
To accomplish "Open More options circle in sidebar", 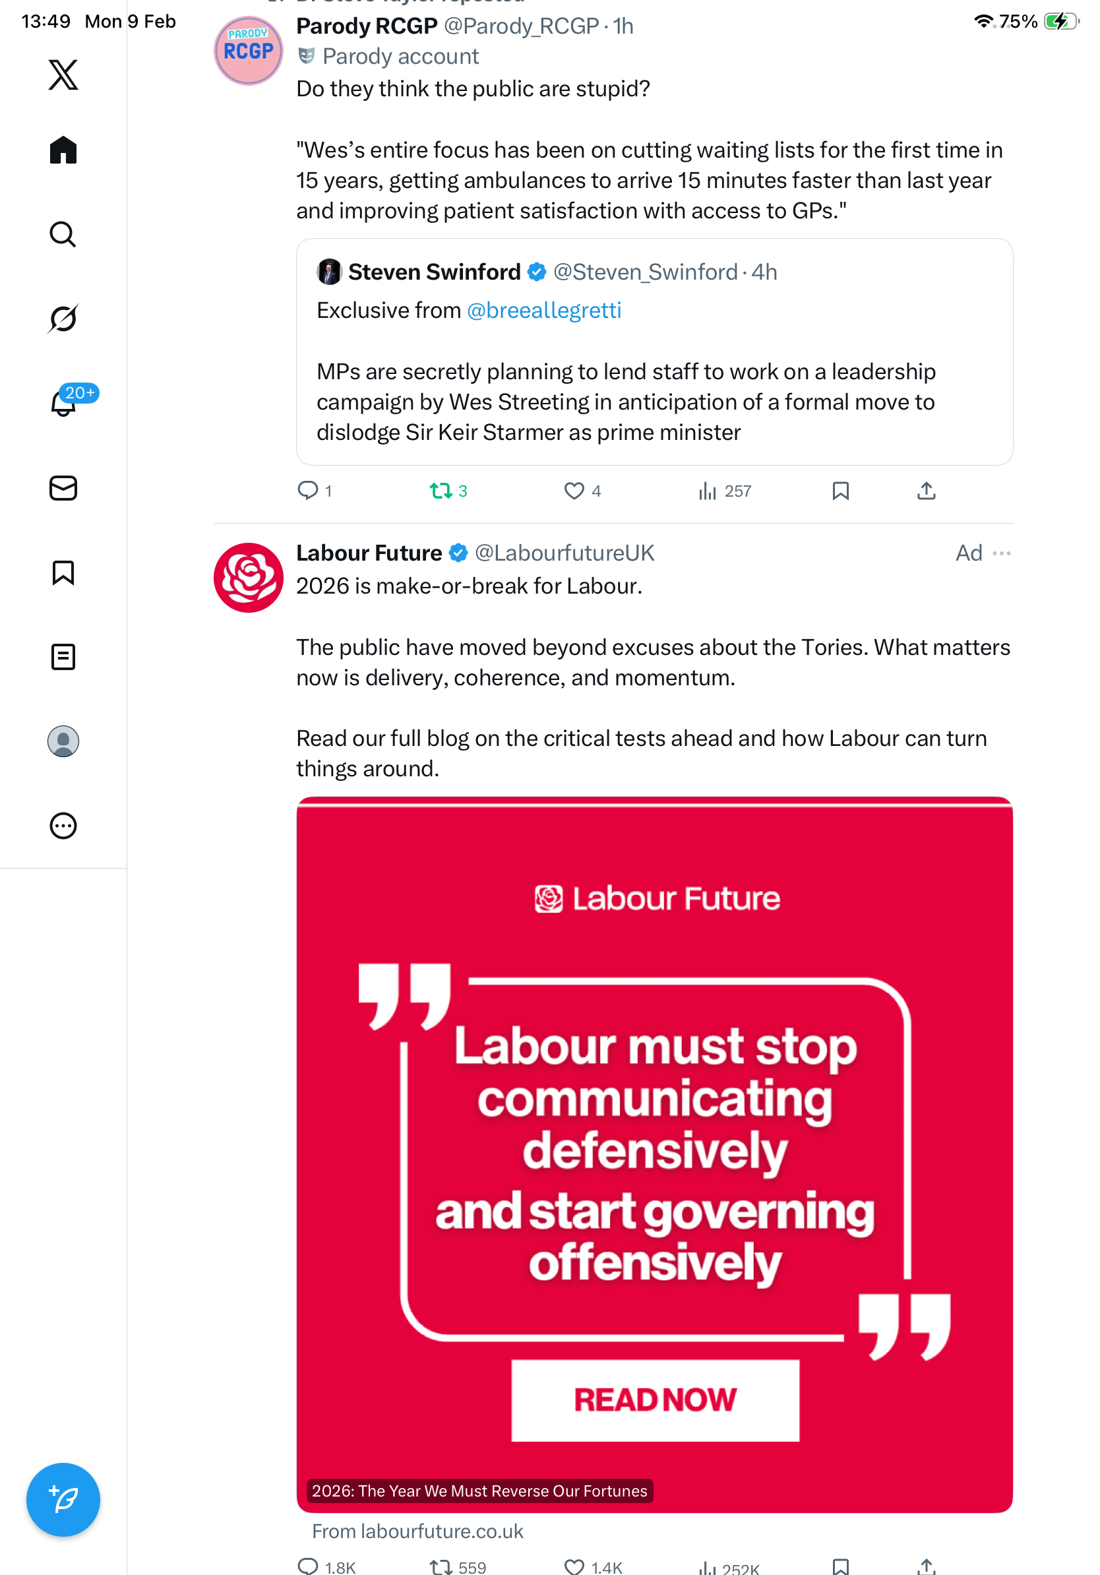I will 63,826.
